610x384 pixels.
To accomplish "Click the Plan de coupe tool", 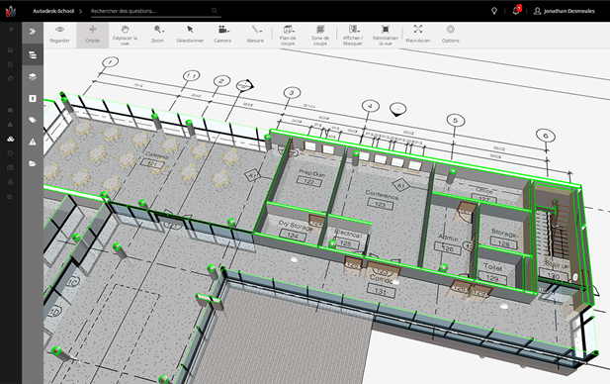I will 288,35.
